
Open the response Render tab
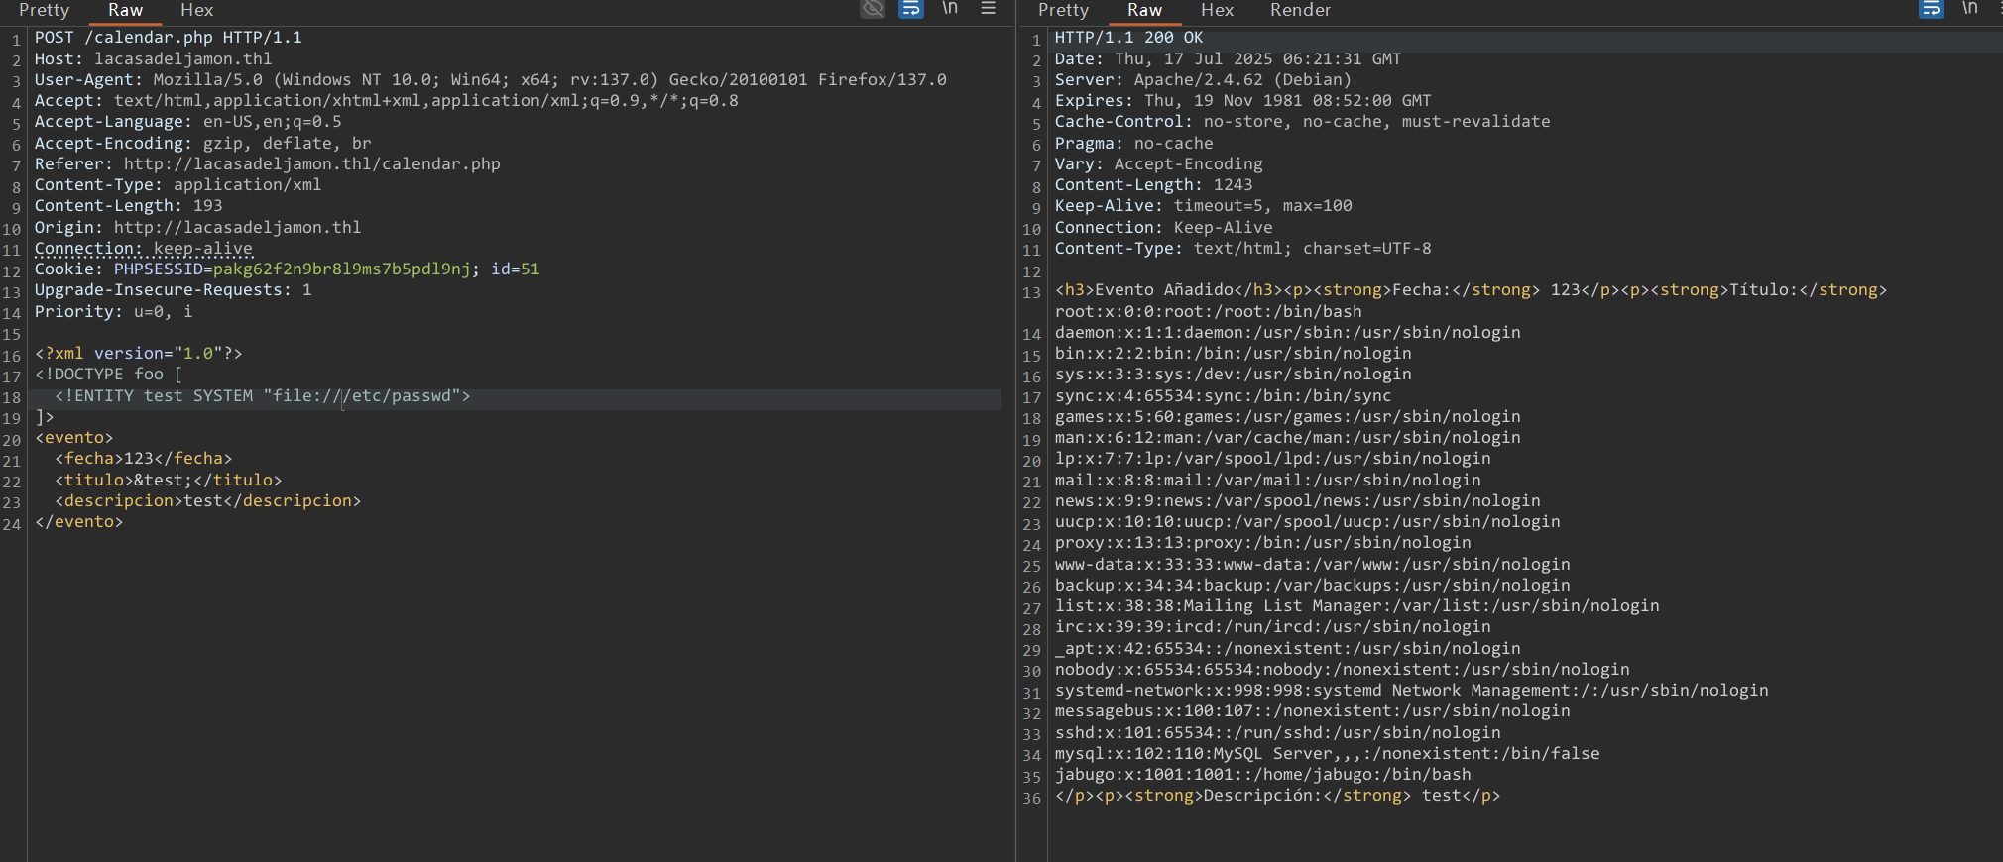click(1300, 10)
